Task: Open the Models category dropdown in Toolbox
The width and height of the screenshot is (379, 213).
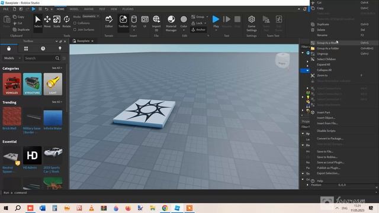Action: 12,58
